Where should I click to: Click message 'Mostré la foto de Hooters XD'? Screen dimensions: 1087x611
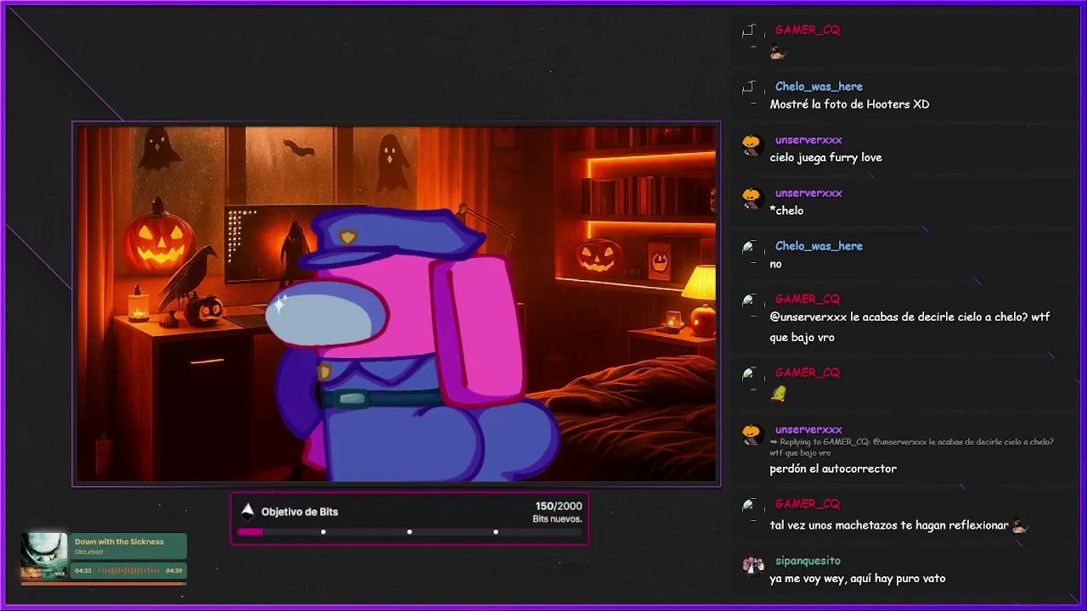[x=849, y=104]
